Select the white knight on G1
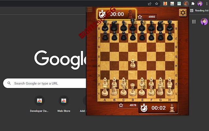Image resolution: width=209 pixels, height=131 pixels. click(160, 90)
